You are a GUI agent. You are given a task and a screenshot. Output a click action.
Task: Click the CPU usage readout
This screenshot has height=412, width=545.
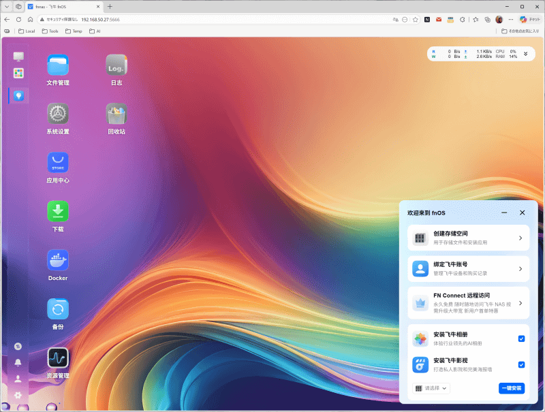(x=506, y=51)
